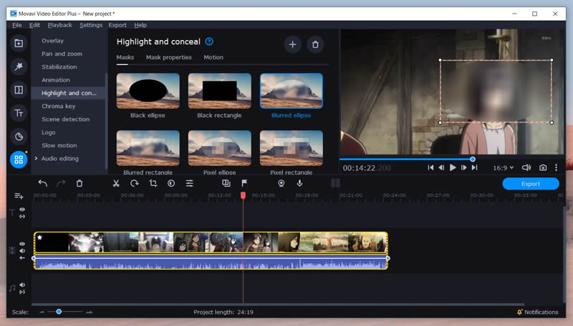Viewport: 573px width, 326px height.
Task: Mute the music track speaker
Action: [x=22, y=285]
